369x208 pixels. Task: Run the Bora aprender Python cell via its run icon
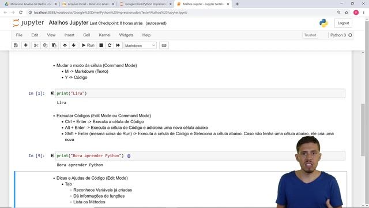(x=52, y=155)
